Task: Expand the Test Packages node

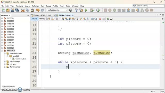Action: 5,61
